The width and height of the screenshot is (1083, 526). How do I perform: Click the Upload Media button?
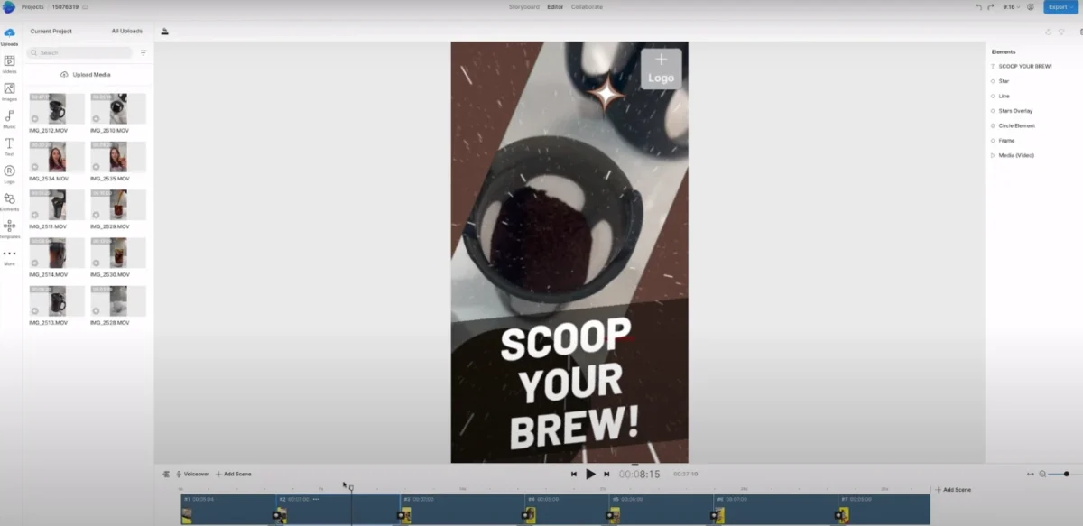86,75
